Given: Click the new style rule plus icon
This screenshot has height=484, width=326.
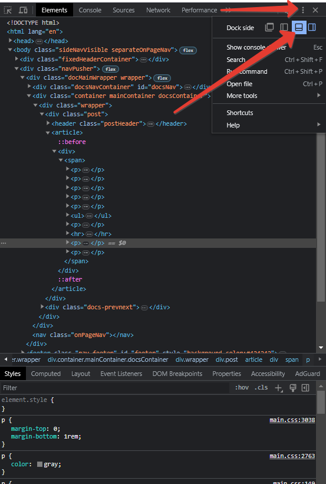Looking at the screenshot, I should (x=279, y=388).
